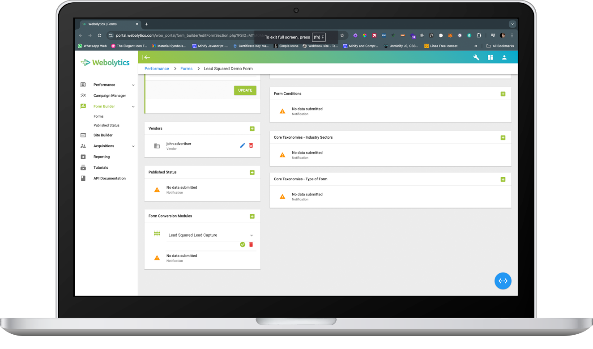Image resolution: width=593 pixels, height=349 pixels.
Task: Add a new Vendors entry
Action: pyautogui.click(x=252, y=129)
